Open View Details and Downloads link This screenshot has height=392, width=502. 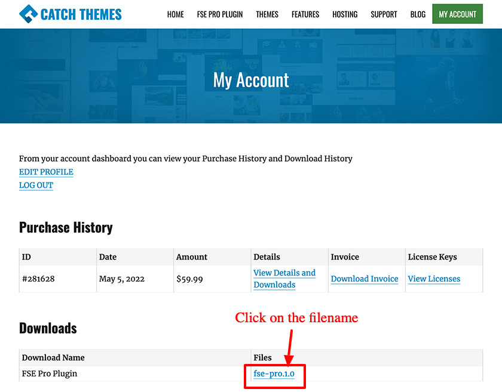284,279
